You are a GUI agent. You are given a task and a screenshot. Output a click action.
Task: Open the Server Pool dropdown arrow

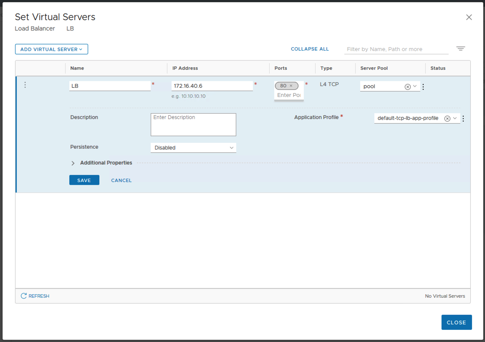(415, 86)
